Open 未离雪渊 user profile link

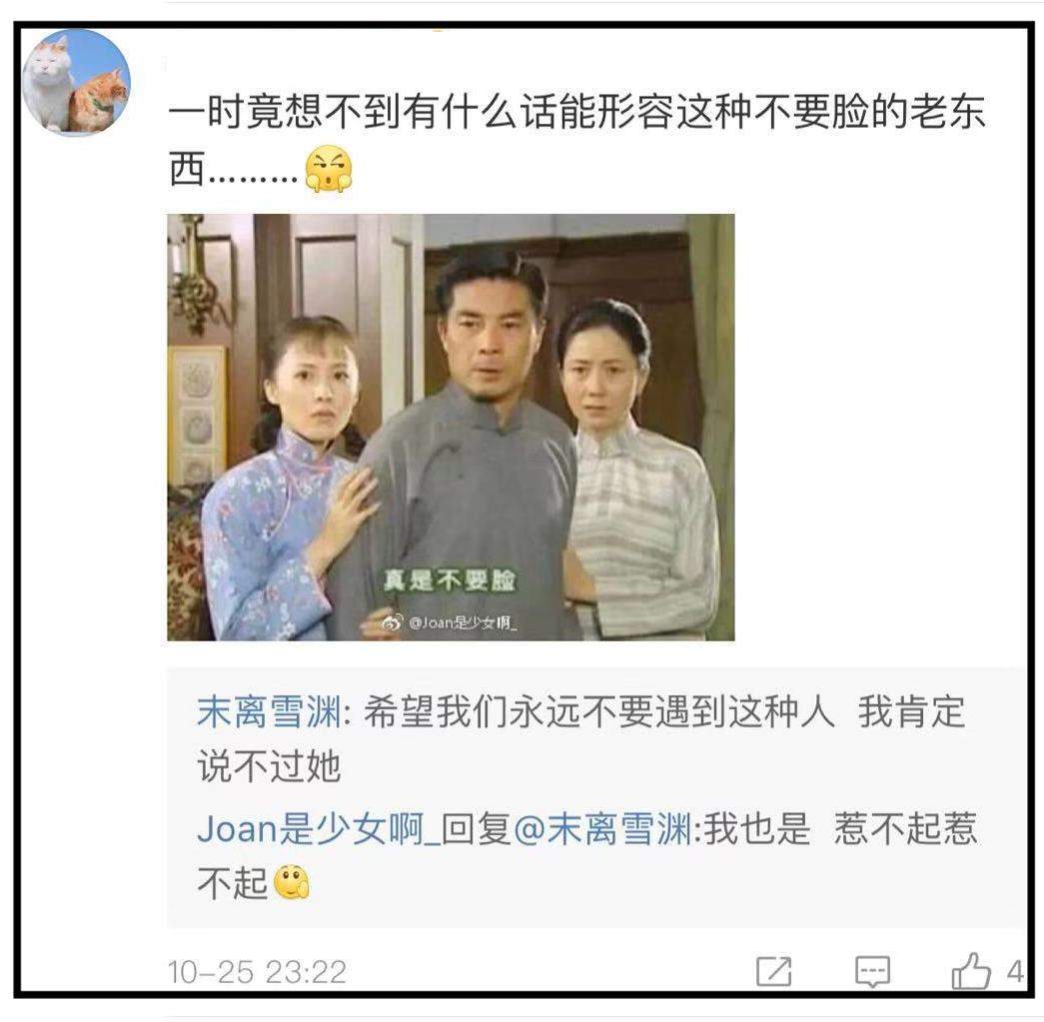point(269,711)
